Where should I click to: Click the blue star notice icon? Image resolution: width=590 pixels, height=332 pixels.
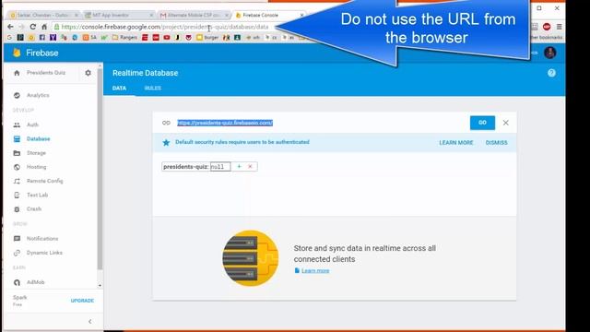[x=166, y=142]
